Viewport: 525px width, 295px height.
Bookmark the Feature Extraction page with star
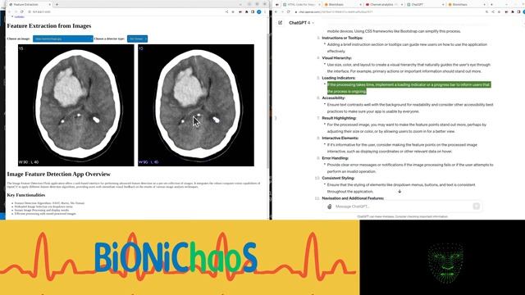233,11
